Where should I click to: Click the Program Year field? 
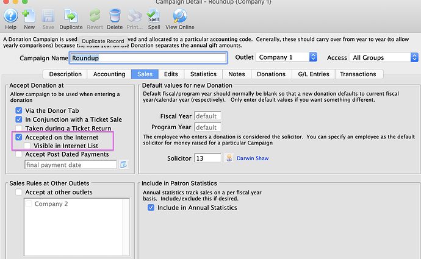tap(207, 127)
